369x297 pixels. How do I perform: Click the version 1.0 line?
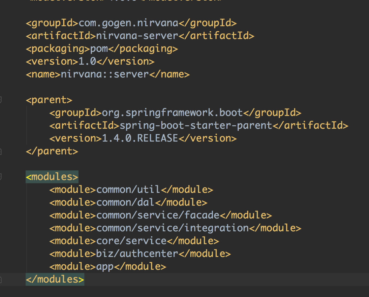point(90,61)
